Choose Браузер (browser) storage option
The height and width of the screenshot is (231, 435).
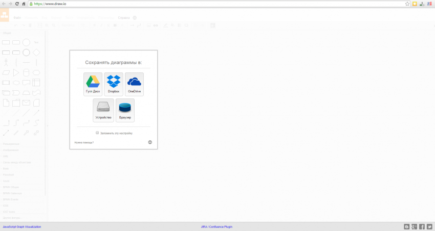point(125,110)
